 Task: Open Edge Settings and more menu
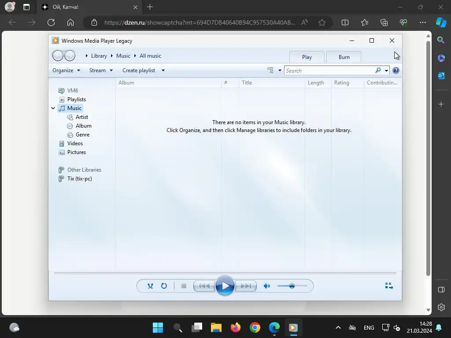coord(422,22)
